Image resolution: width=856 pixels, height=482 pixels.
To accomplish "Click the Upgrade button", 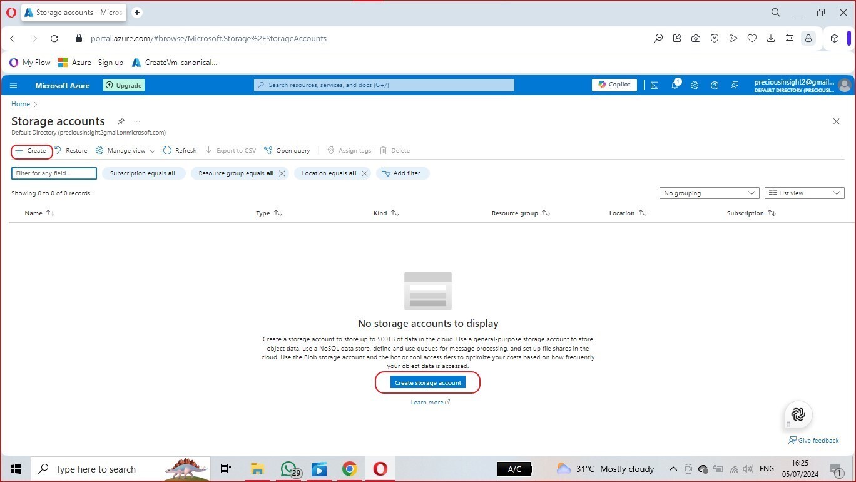I will 124,85.
